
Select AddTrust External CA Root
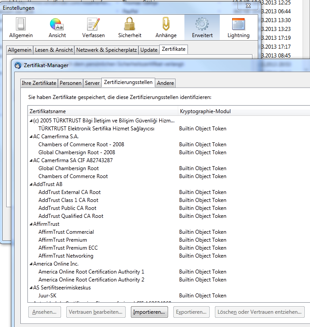tap(69, 192)
